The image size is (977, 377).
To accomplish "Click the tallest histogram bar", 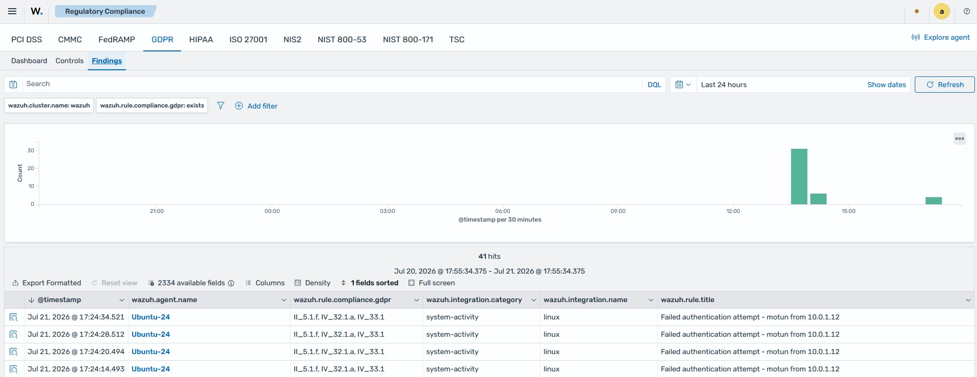I will pos(799,176).
